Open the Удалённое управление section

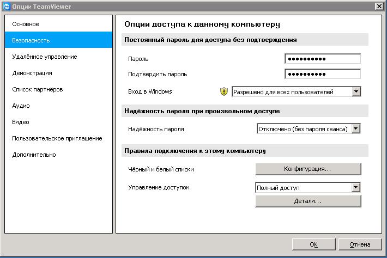(x=58, y=57)
